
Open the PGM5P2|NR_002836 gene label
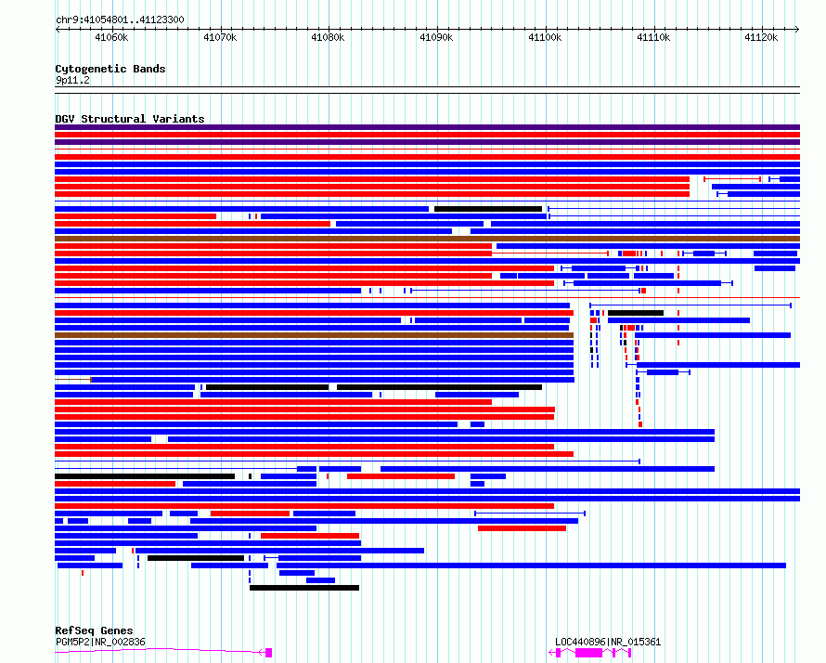(100, 642)
